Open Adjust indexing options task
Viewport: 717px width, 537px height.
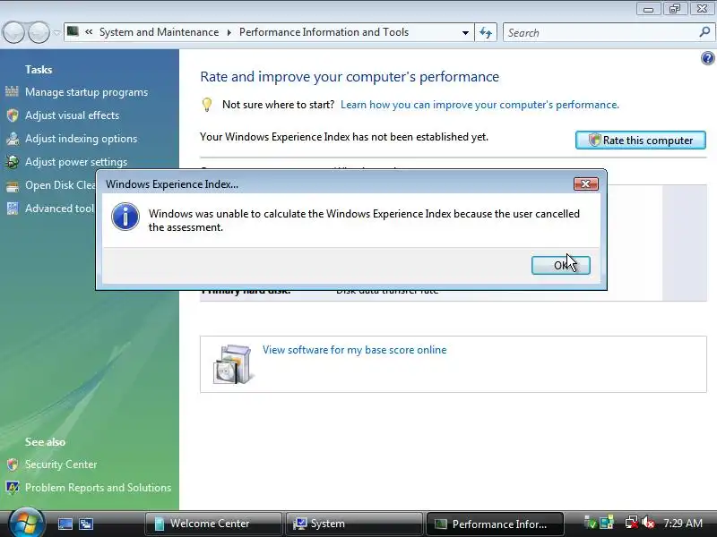81,139
